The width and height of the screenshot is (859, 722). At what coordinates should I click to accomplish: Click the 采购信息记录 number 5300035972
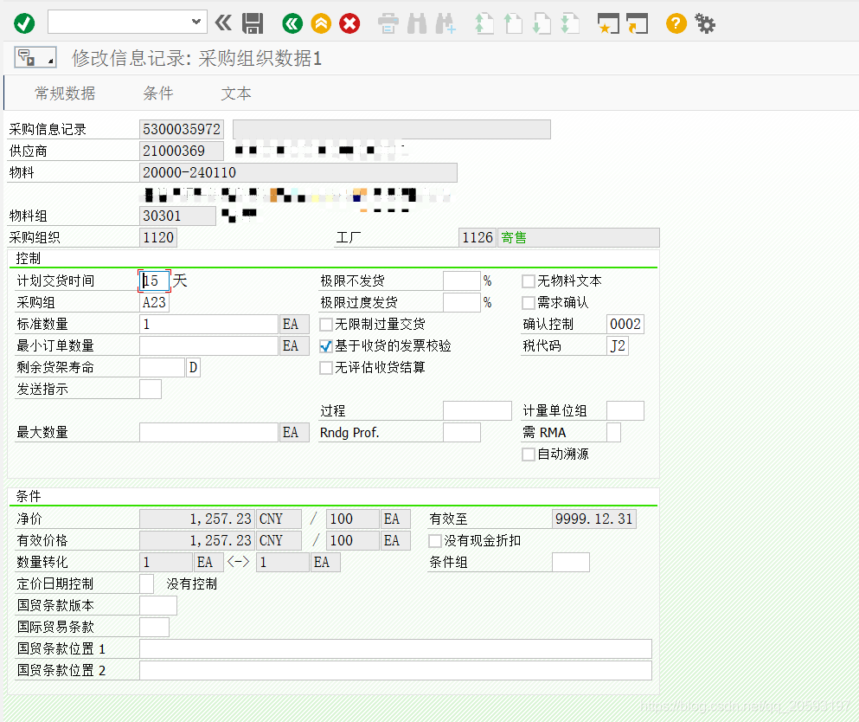[182, 129]
